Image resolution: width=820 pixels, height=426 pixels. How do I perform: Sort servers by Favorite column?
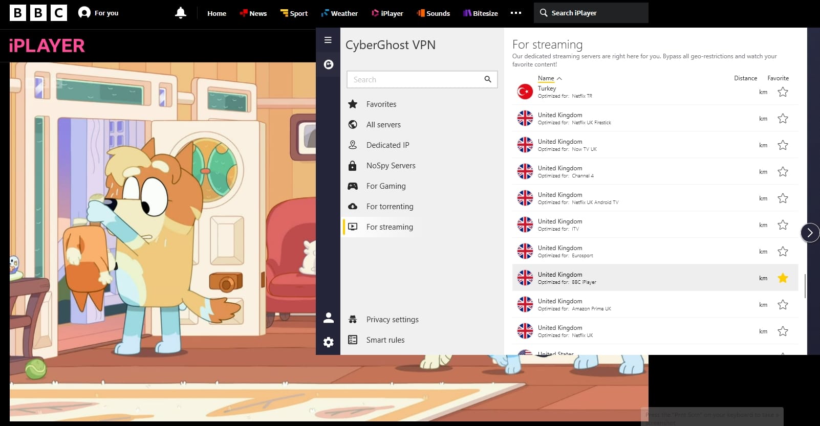pos(778,78)
